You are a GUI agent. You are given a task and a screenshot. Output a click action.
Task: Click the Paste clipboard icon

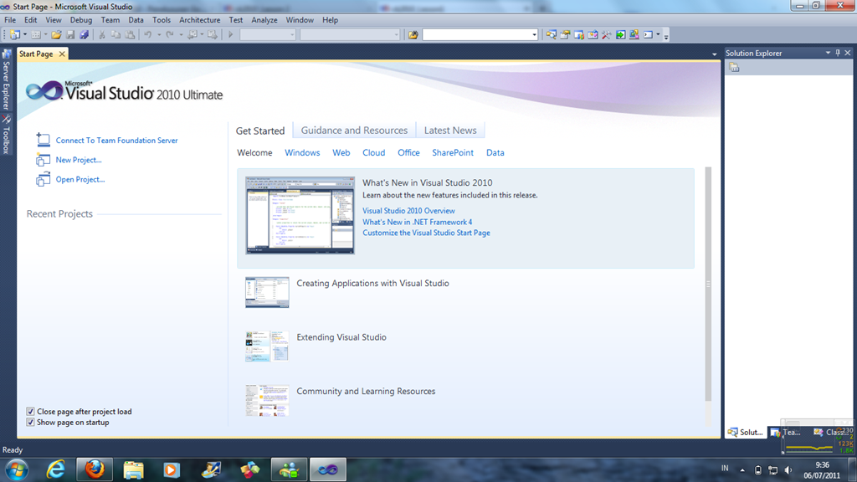(130, 35)
